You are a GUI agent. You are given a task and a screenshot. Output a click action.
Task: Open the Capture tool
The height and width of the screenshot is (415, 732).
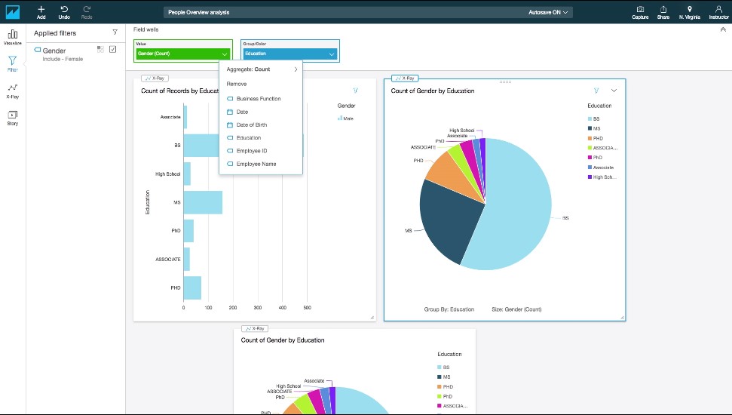click(640, 13)
